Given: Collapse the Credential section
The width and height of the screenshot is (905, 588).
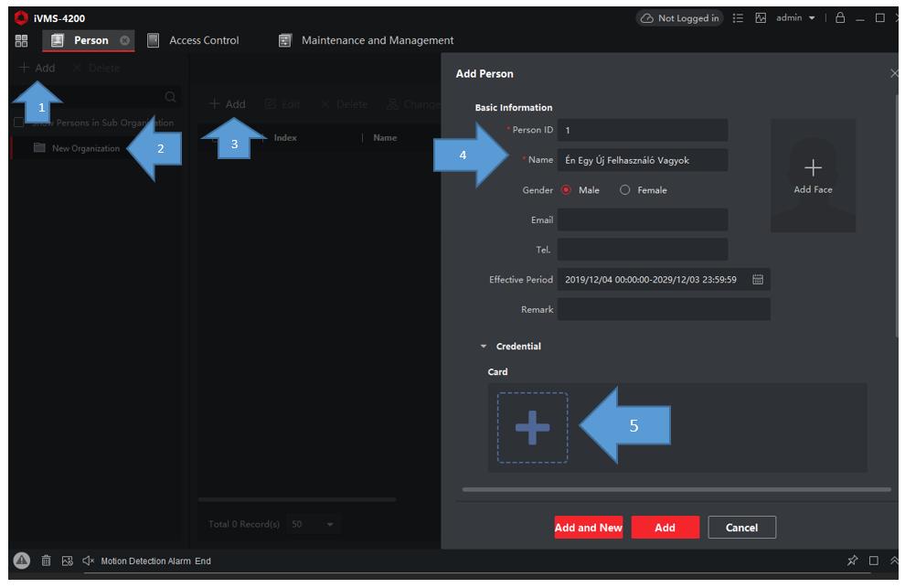Looking at the screenshot, I should 483,347.
